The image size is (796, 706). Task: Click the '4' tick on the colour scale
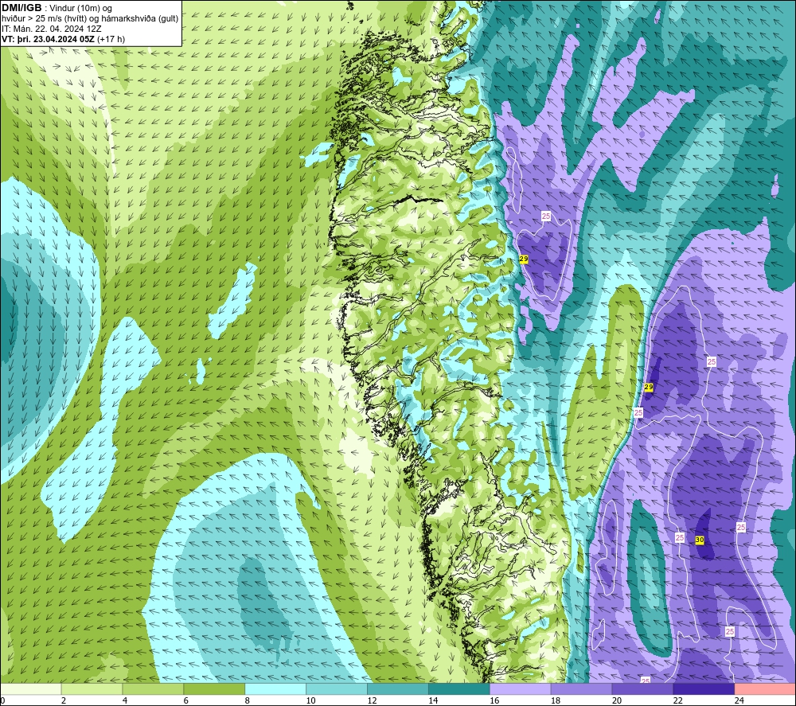pos(125,700)
